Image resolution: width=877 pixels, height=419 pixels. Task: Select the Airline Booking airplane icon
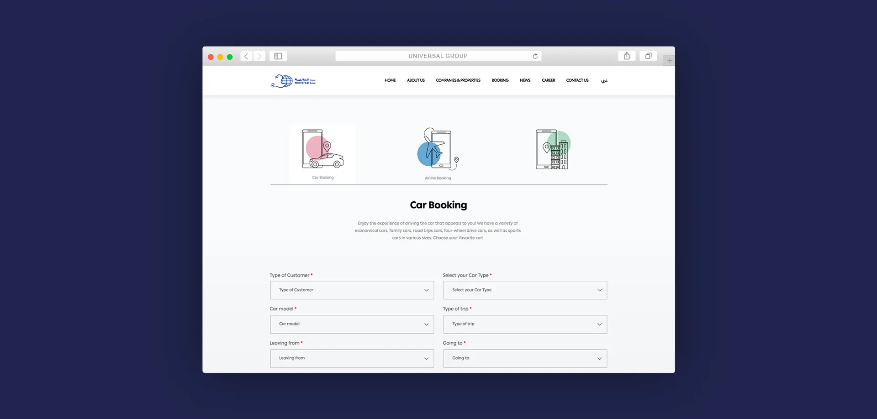438,149
